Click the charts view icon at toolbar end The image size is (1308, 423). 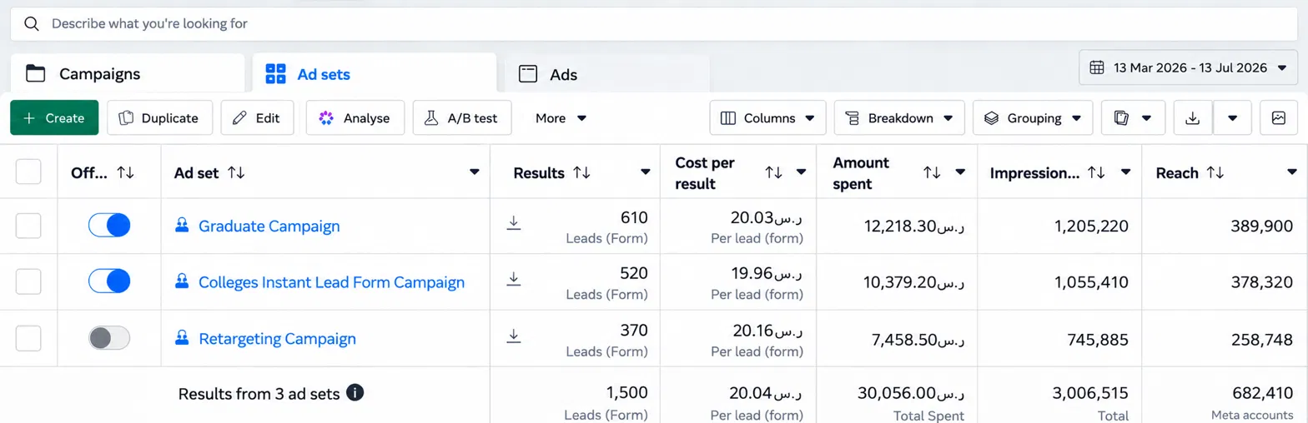click(1279, 118)
